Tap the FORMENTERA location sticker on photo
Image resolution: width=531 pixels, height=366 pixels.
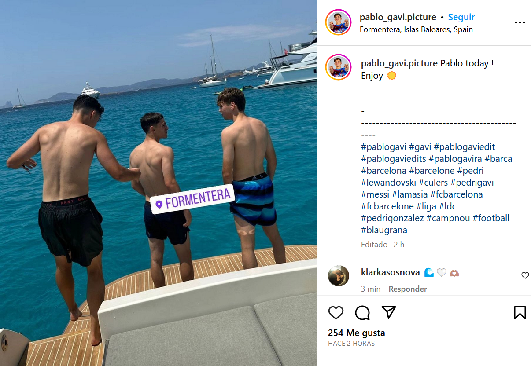tap(192, 199)
